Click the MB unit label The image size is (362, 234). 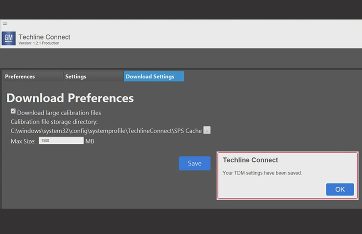[x=90, y=141]
